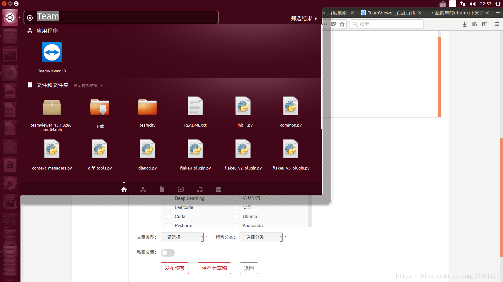503x282 pixels.
Task: Close the TeamViewer_百度百科 tab
Action: click(x=420, y=13)
